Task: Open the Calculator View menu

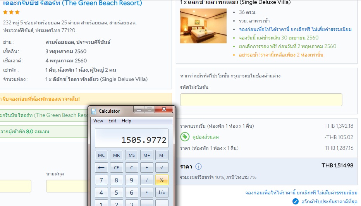Action: 98,120
